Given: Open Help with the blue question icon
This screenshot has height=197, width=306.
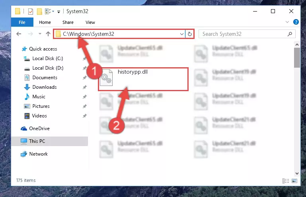Looking at the screenshot, I should [296, 22].
